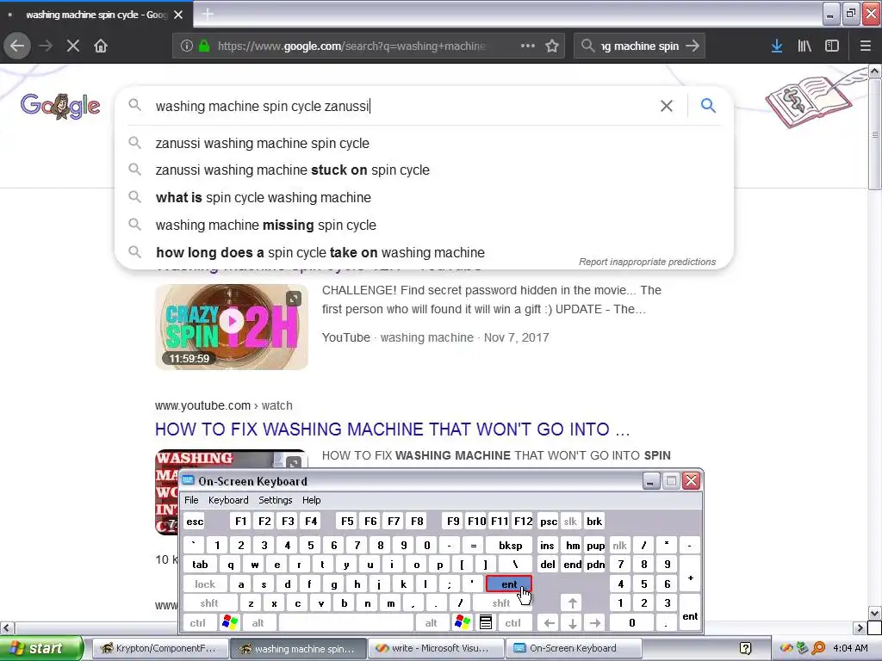Click the left arrow key
Image resolution: width=882 pixels, height=661 pixels.
pyautogui.click(x=550, y=623)
